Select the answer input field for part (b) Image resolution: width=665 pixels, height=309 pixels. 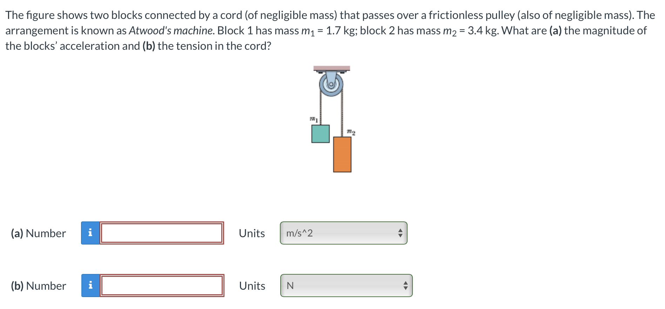click(161, 286)
